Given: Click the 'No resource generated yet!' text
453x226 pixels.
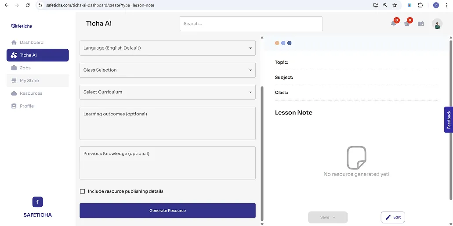Looking at the screenshot, I should [356, 174].
